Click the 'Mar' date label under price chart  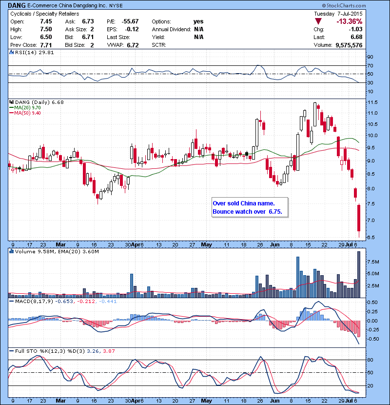[61, 244]
